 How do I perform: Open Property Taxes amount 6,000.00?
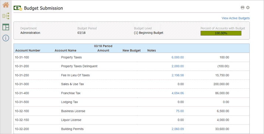pyautogui.click(x=178, y=57)
